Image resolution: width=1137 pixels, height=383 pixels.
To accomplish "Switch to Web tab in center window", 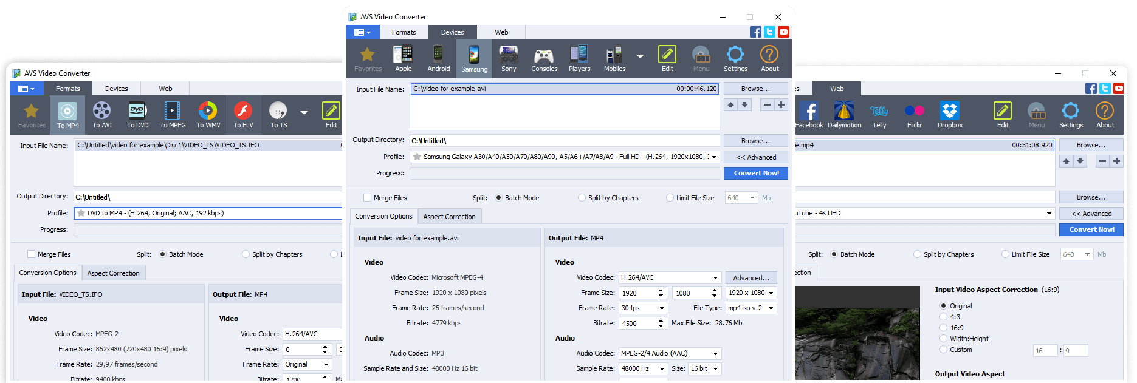I will click(501, 32).
